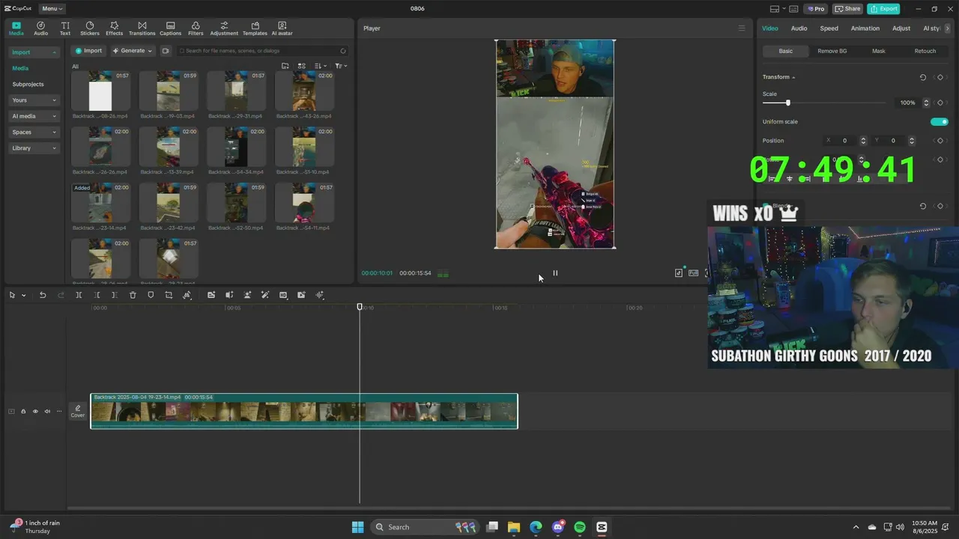Open the Stickers panel
The width and height of the screenshot is (959, 539).
click(x=89, y=28)
